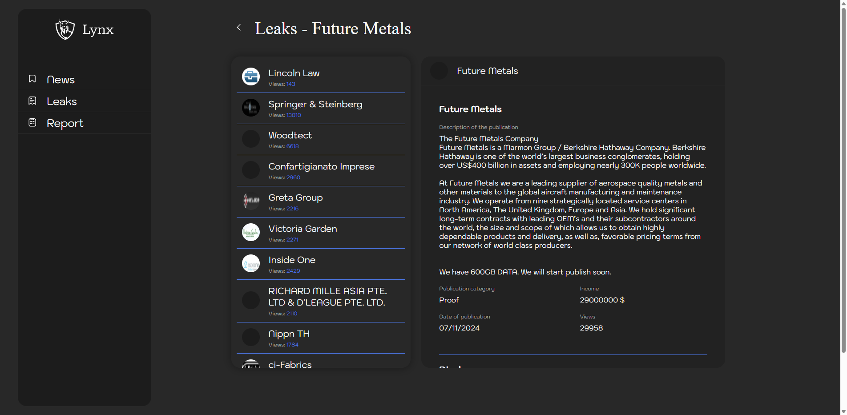Click the document icon beside Leaks
This screenshot has height=415, width=847.
[x=32, y=101]
